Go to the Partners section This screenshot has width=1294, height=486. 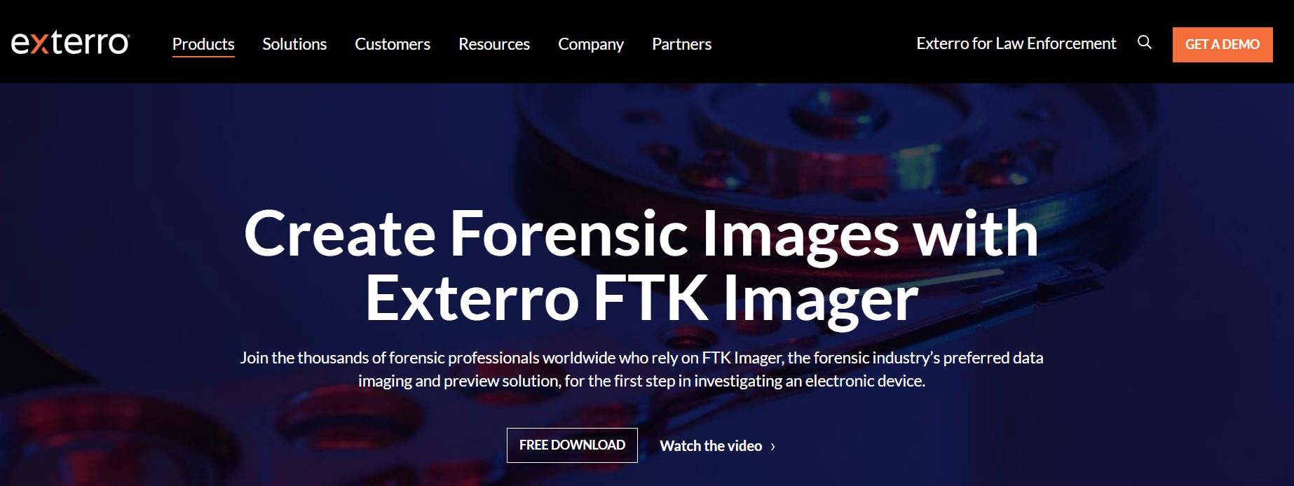681,43
